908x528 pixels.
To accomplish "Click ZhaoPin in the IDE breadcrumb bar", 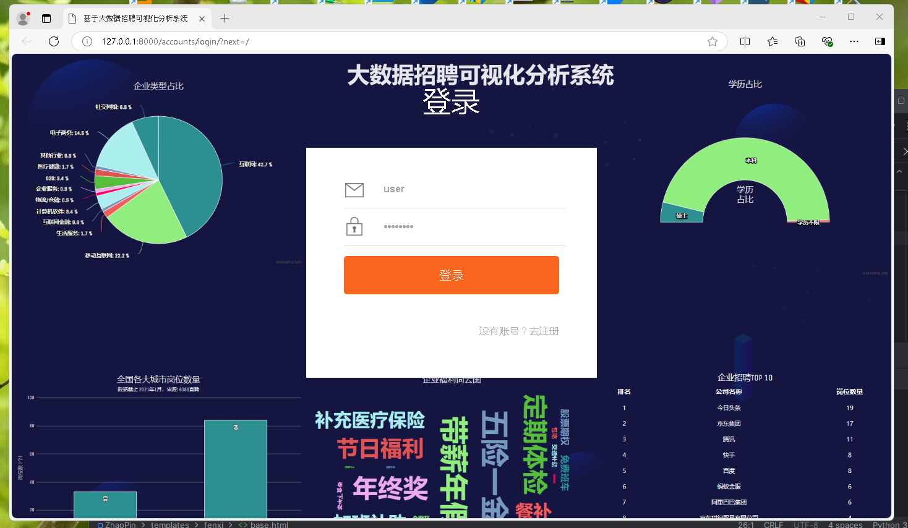I will 121,524.
